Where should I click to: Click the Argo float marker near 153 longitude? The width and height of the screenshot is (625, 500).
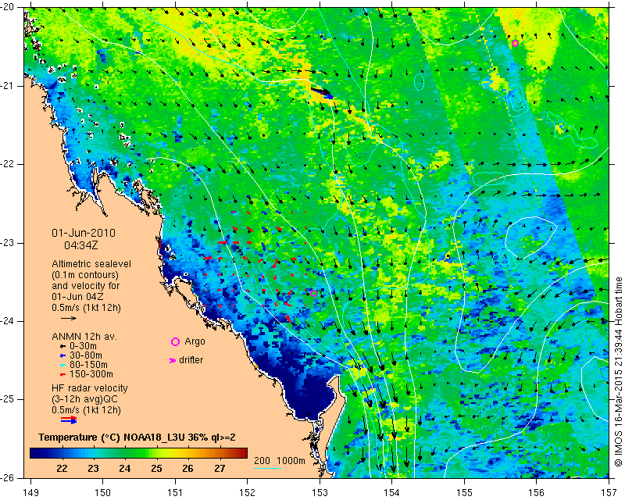coord(313,294)
